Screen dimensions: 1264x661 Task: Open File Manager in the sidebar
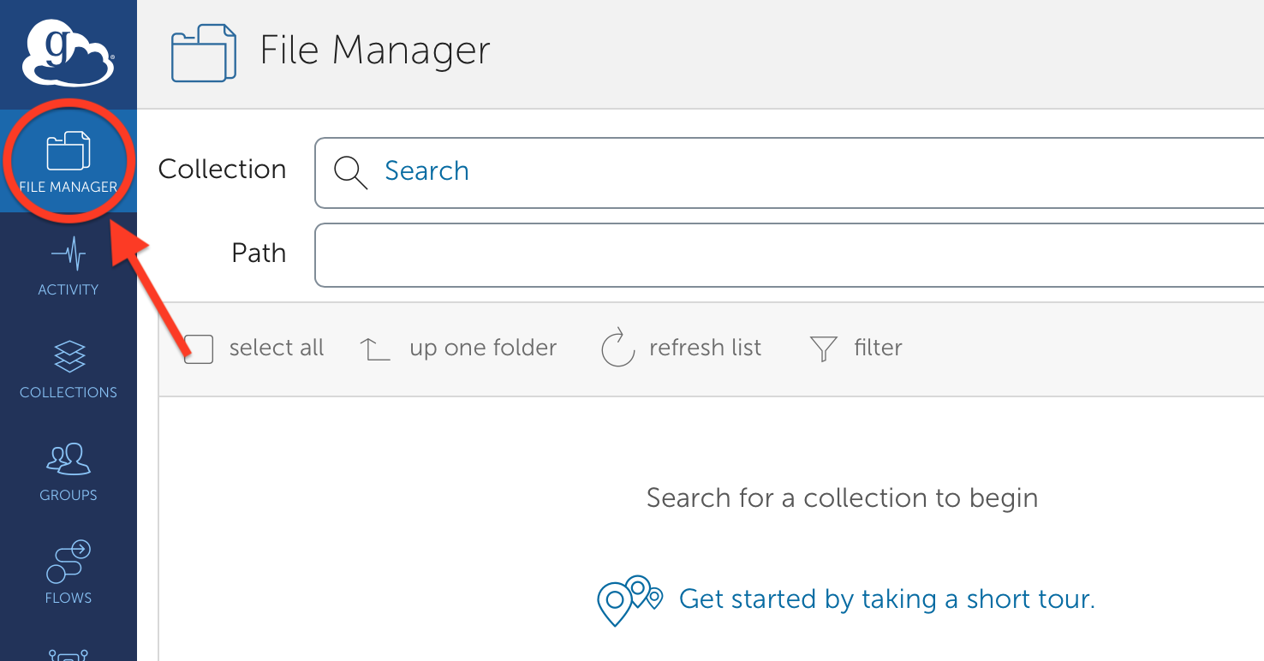click(68, 161)
